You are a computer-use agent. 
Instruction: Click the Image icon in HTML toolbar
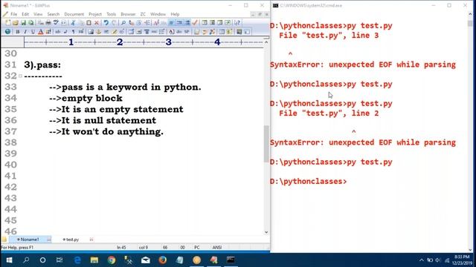pos(91,31)
